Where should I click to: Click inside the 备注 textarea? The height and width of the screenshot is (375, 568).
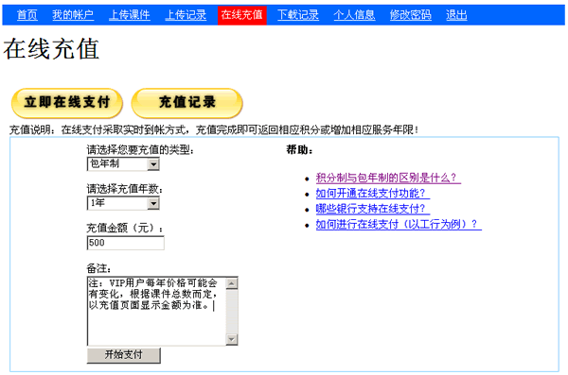tap(156, 311)
